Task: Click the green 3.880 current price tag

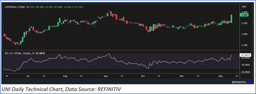Action: tap(244, 15)
